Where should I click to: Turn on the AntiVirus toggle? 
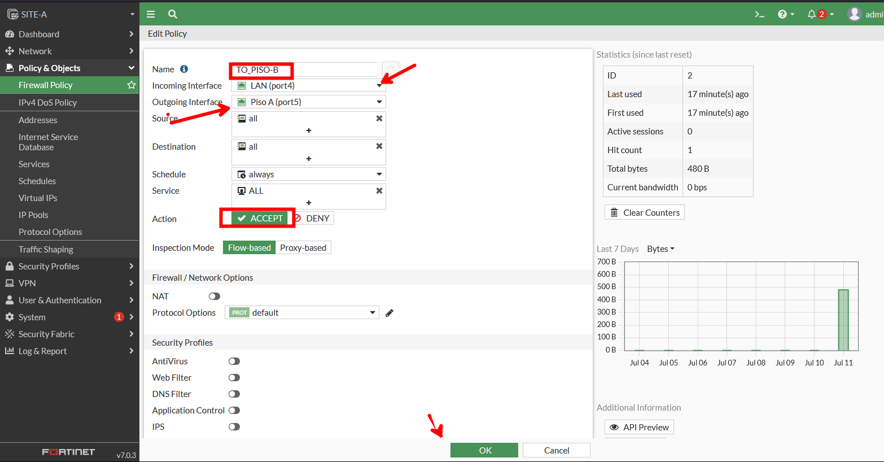click(x=234, y=361)
